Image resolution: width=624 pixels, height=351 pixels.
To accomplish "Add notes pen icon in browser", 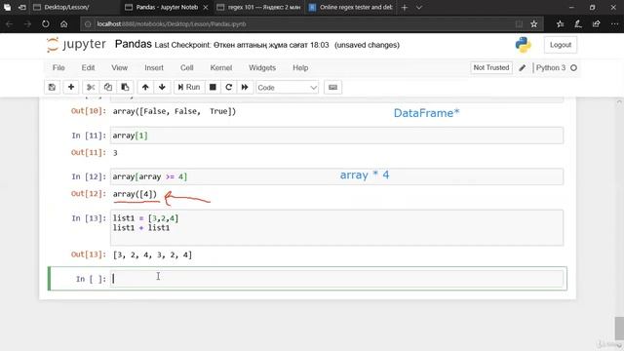I will pyautogui.click(x=578, y=23).
